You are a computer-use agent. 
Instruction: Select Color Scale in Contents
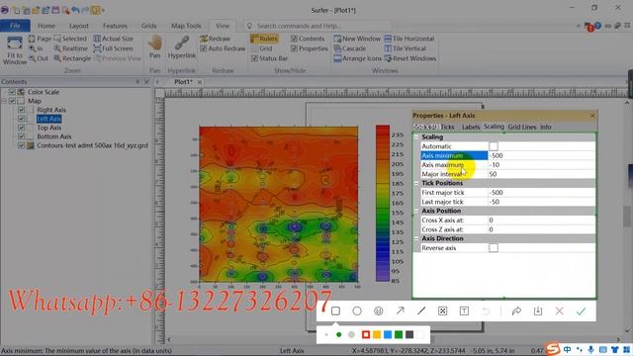[44, 92]
